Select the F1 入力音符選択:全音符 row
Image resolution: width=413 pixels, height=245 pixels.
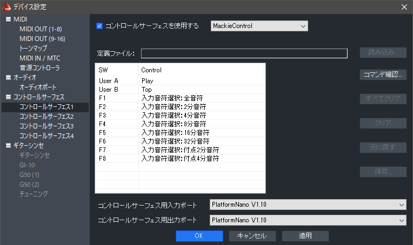(x=179, y=99)
